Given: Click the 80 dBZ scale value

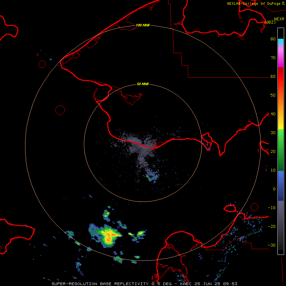Looking at the screenshot, I should (273, 39).
